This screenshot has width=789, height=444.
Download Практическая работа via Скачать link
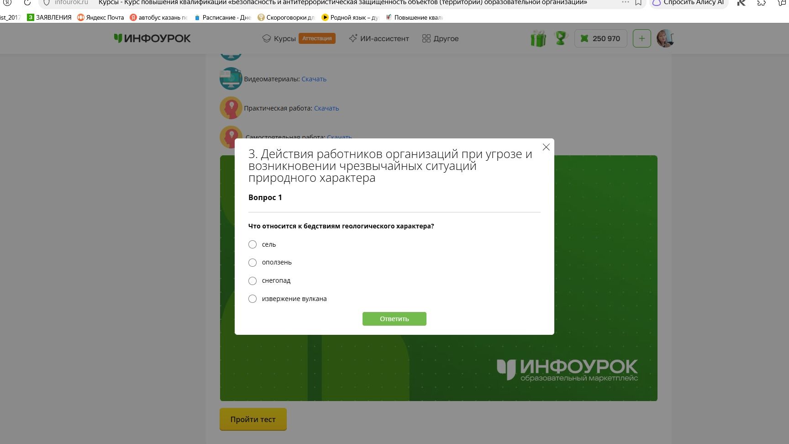coord(326,108)
